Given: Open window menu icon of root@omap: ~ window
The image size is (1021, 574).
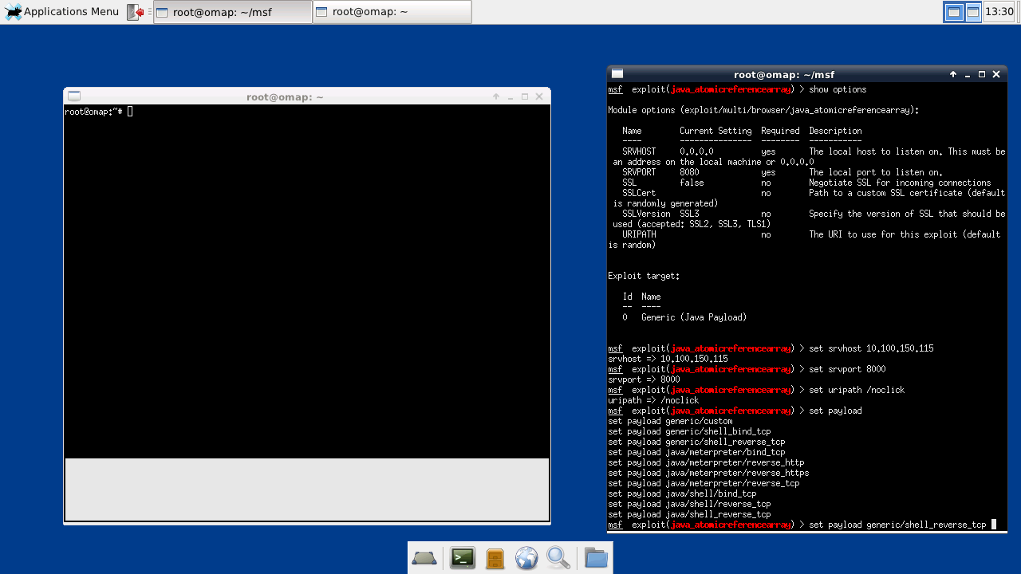Looking at the screenshot, I should point(73,96).
